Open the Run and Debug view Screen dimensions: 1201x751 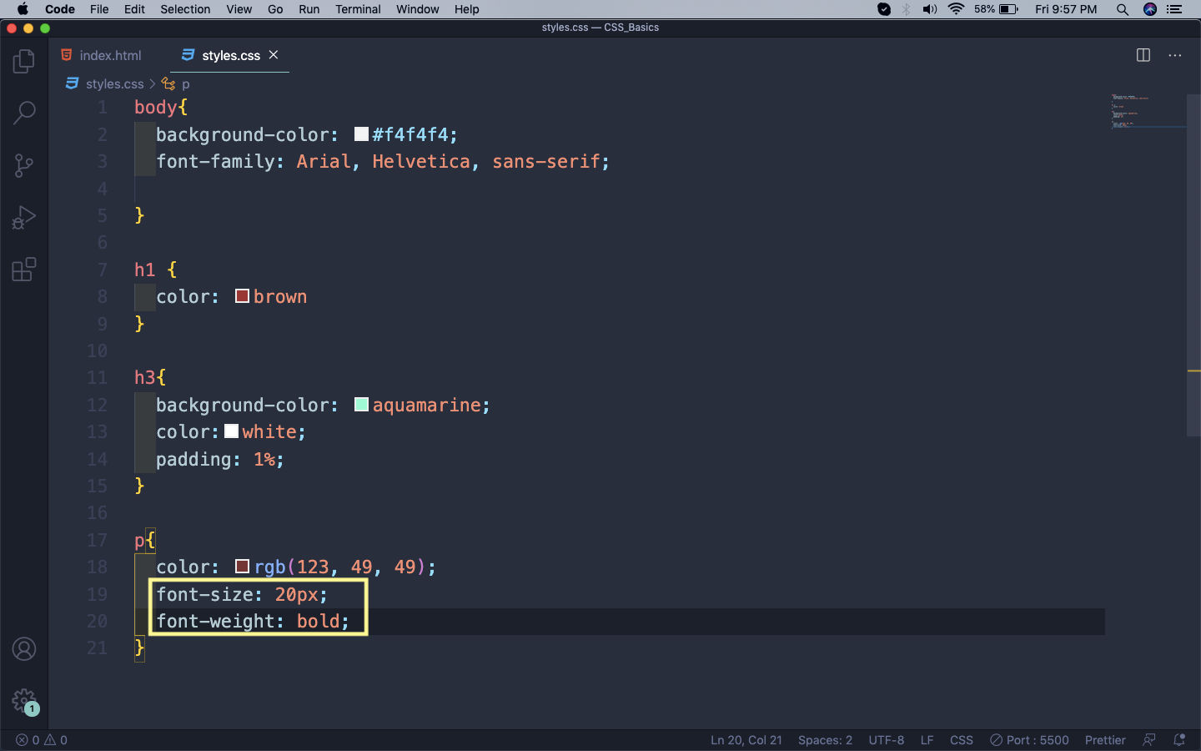24,218
